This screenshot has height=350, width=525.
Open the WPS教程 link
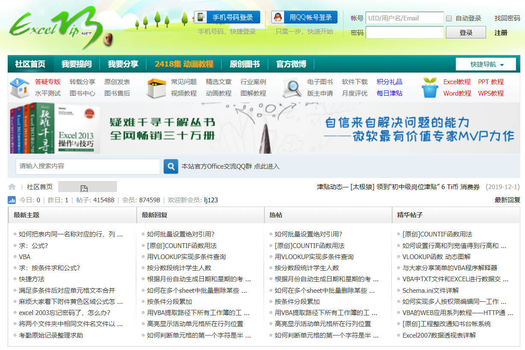click(491, 93)
